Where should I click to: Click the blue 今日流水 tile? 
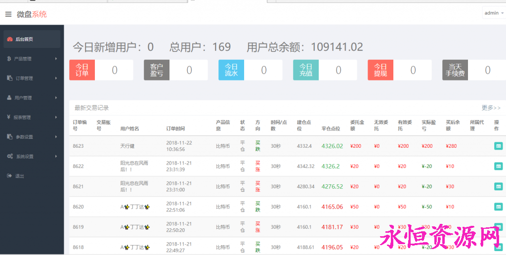pos(231,70)
